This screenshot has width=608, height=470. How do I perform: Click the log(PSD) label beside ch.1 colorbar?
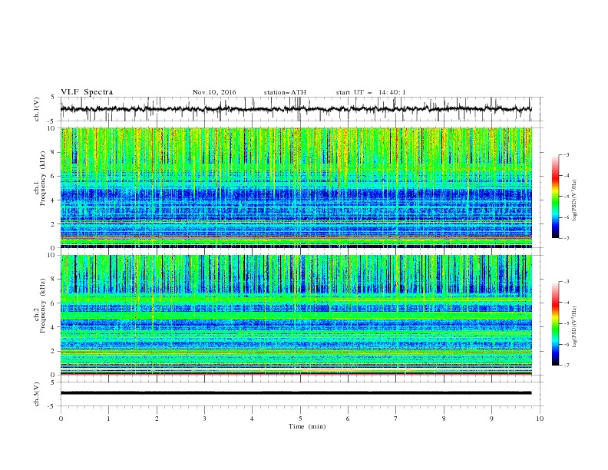(575, 200)
